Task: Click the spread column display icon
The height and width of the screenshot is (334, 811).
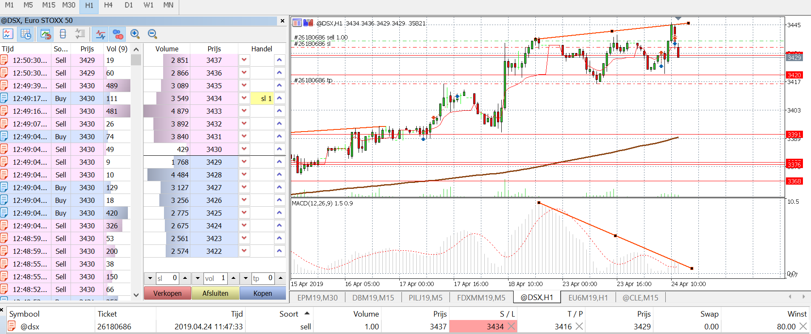Action: click(63, 34)
